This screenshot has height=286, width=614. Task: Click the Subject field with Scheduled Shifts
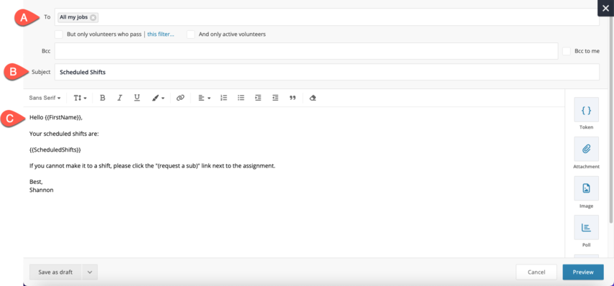[327, 72]
